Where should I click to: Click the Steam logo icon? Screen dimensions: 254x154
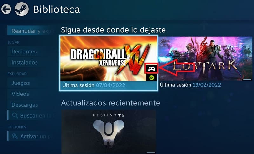[22, 9]
